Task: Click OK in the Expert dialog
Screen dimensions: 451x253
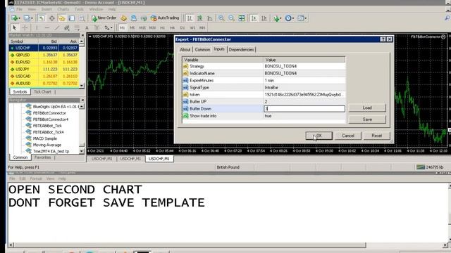Action: pos(319,136)
